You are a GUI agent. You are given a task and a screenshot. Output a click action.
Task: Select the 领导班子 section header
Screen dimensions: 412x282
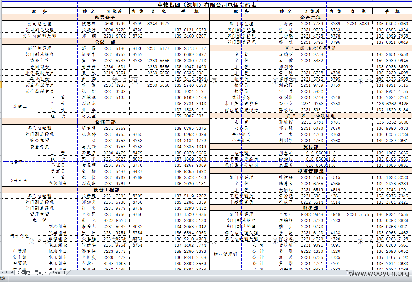coord(105,18)
